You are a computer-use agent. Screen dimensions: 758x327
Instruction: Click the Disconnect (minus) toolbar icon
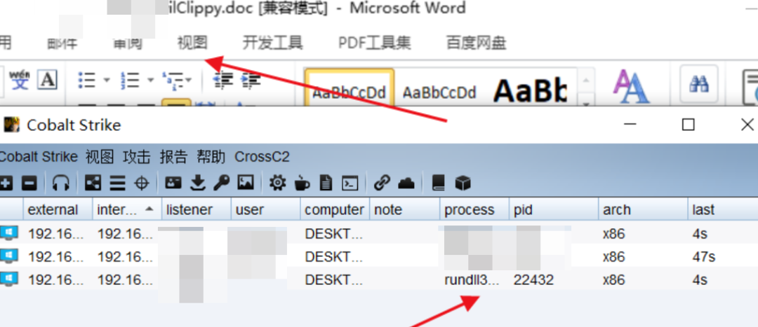pos(29,183)
